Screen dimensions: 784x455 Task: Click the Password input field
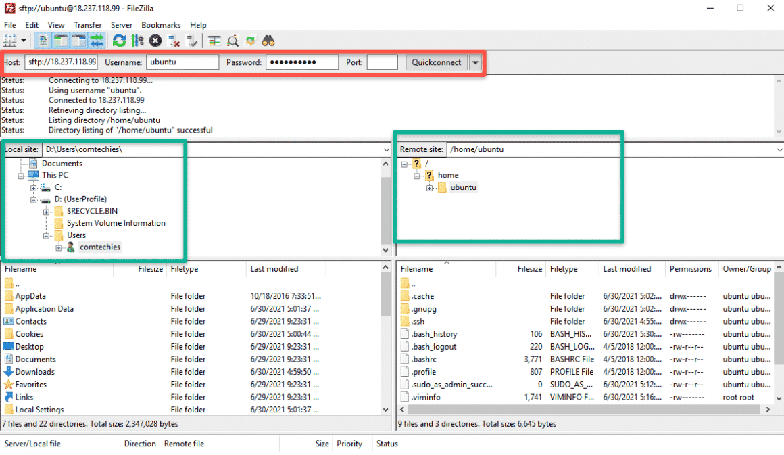(x=302, y=62)
